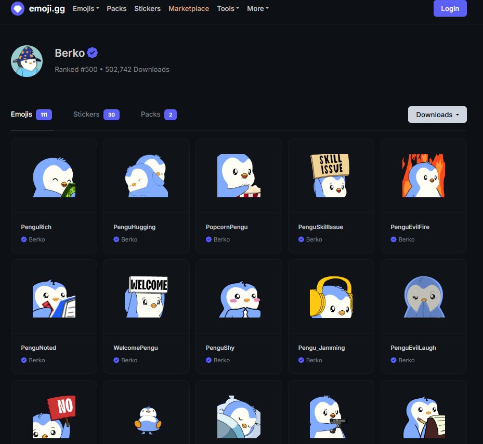Image resolution: width=483 pixels, height=444 pixels.
Task: Open the PenguEvilLaugh emoji image
Action: tap(424, 297)
